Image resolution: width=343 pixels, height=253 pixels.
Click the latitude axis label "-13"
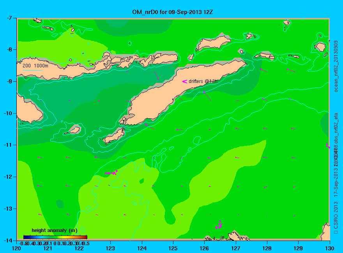(8, 209)
